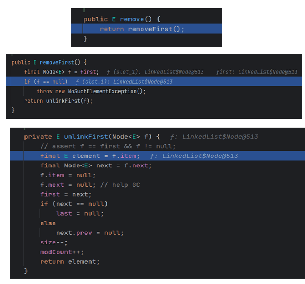The height and width of the screenshot is (284, 305).
Task: Click the 'first = next;' line
Action: click(66, 194)
